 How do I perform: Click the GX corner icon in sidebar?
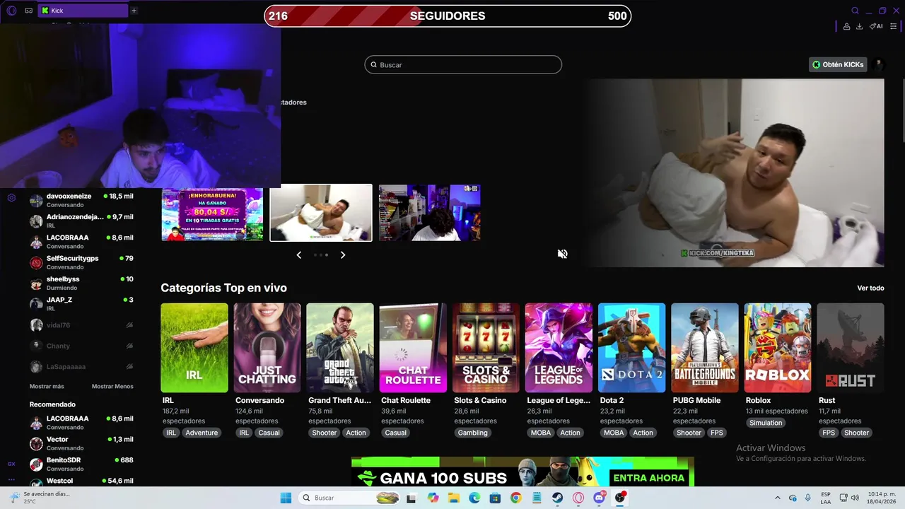11,464
